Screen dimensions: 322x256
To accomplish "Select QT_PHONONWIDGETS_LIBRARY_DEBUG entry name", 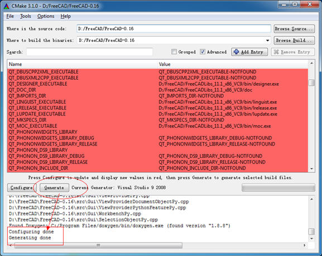I will tap(51, 138).
